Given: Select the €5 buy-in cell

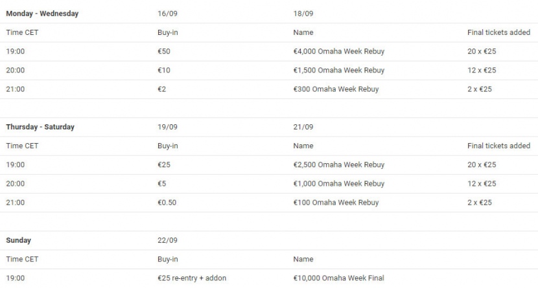Looking at the screenshot, I should point(162,184).
